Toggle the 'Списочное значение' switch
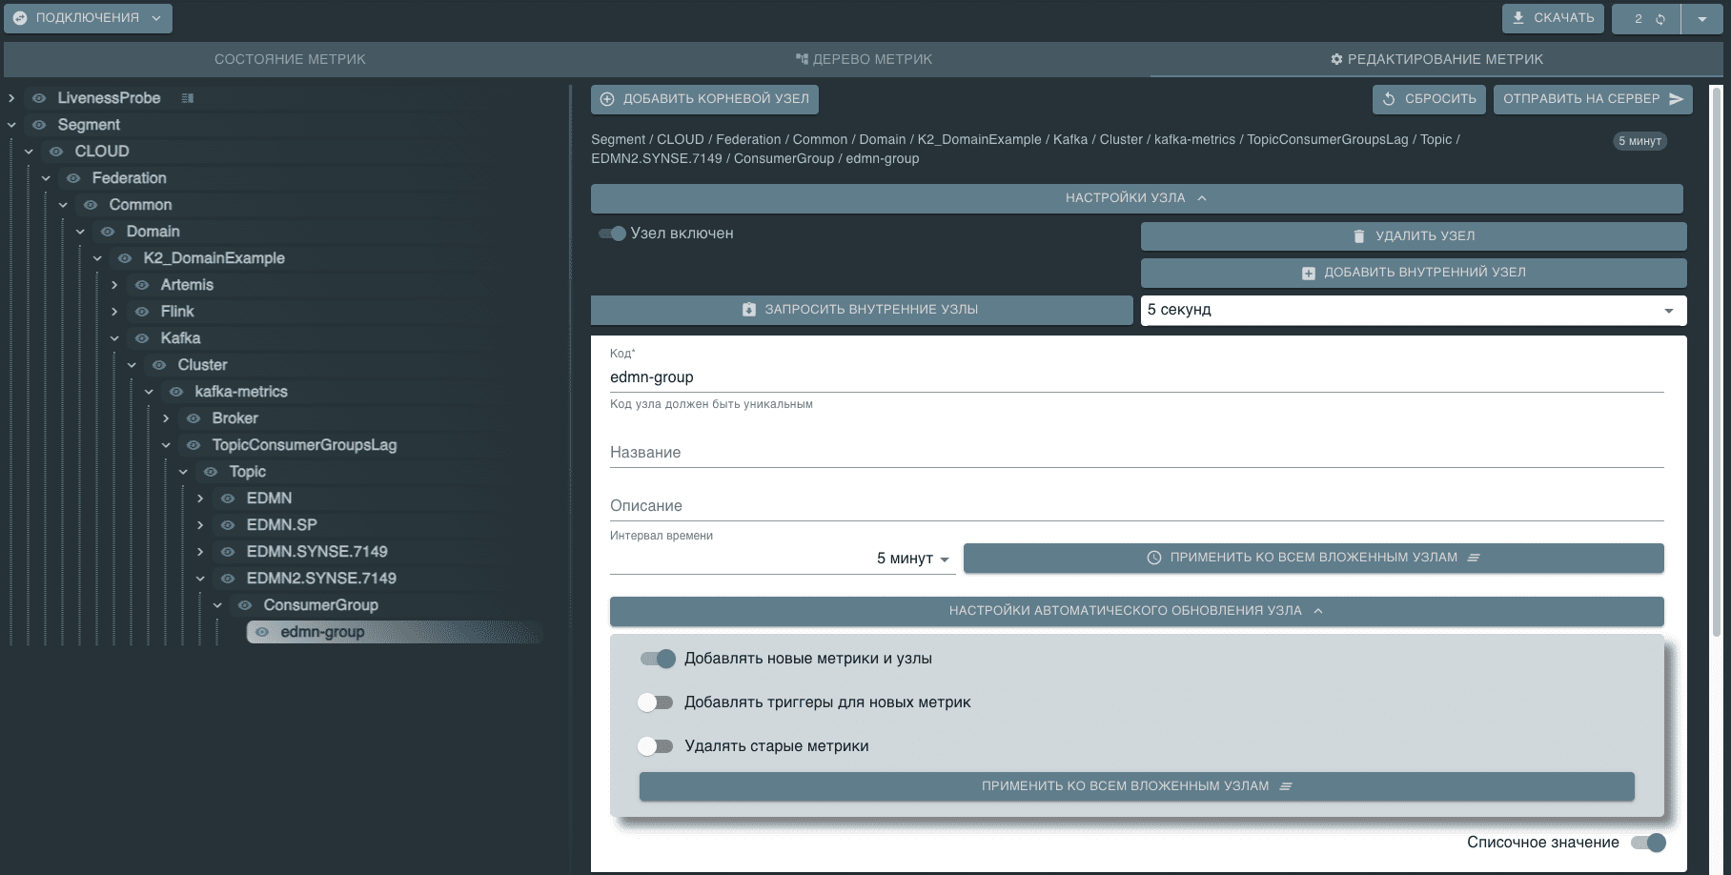 tap(1648, 843)
